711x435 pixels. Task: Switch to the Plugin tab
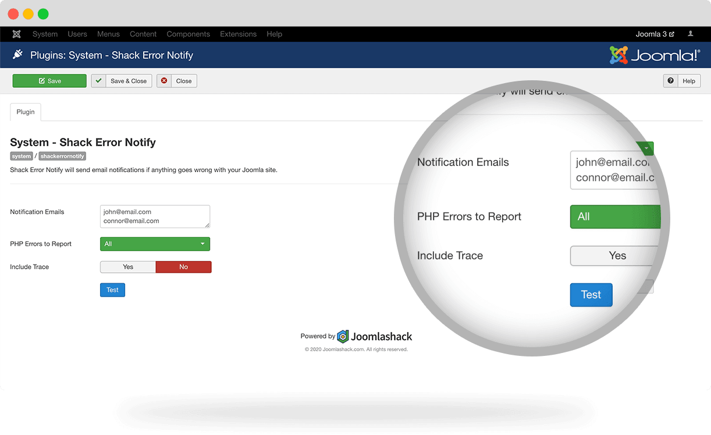pos(26,112)
